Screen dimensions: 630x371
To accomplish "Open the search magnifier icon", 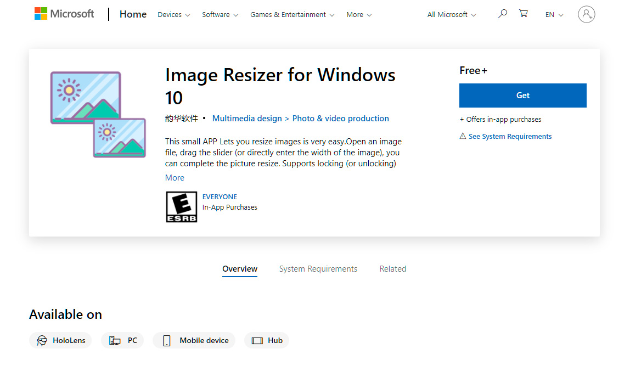I will (502, 14).
